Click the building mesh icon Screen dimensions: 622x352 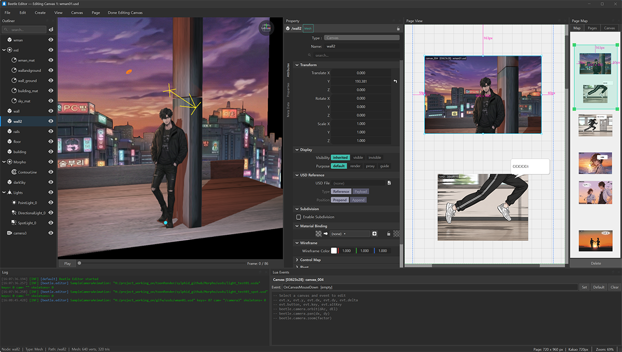pos(9,152)
